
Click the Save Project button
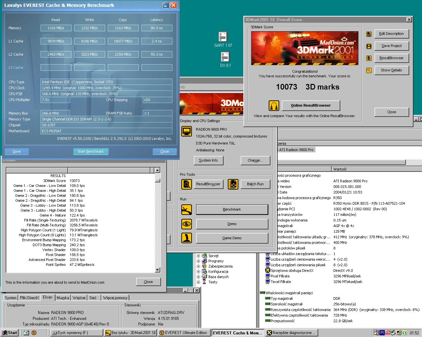click(x=391, y=46)
